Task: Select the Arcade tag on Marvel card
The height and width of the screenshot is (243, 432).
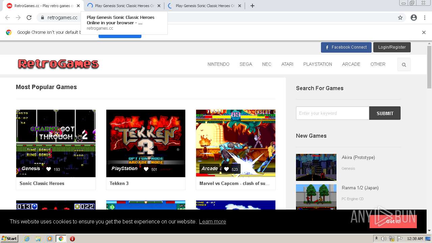Action: [x=210, y=168]
